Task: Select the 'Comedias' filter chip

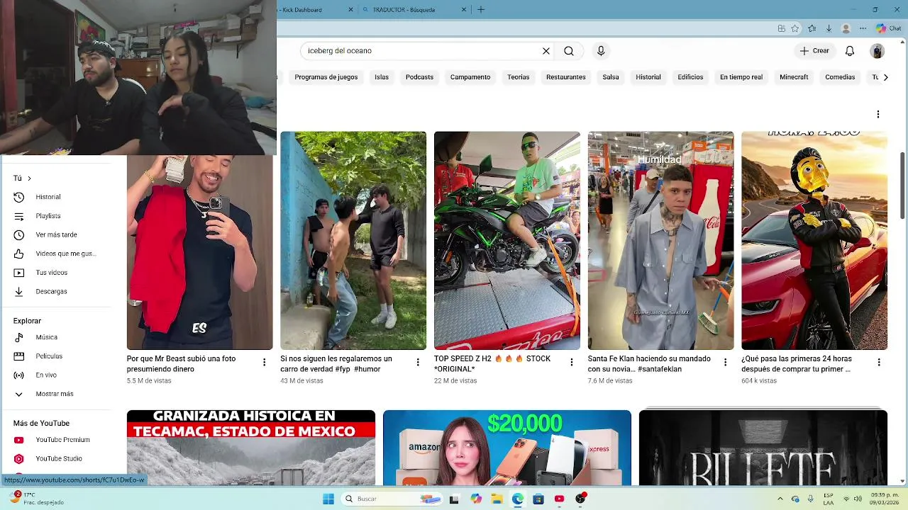Action: point(840,77)
